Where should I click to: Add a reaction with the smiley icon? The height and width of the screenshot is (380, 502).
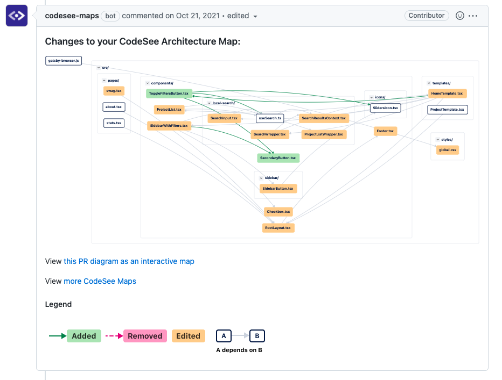460,16
